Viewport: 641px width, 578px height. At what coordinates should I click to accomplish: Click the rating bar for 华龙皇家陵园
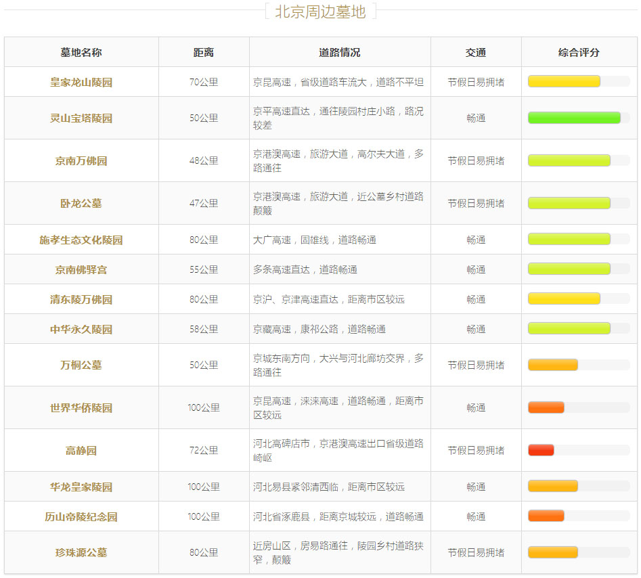click(553, 486)
